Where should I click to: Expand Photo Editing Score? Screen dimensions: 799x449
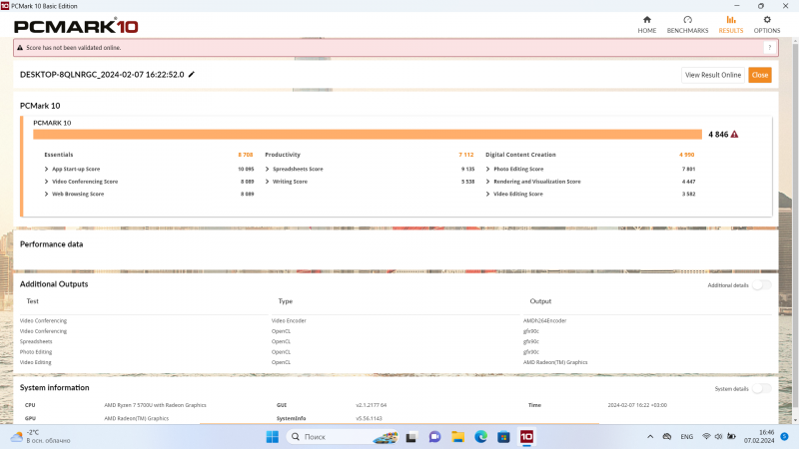pos(487,169)
